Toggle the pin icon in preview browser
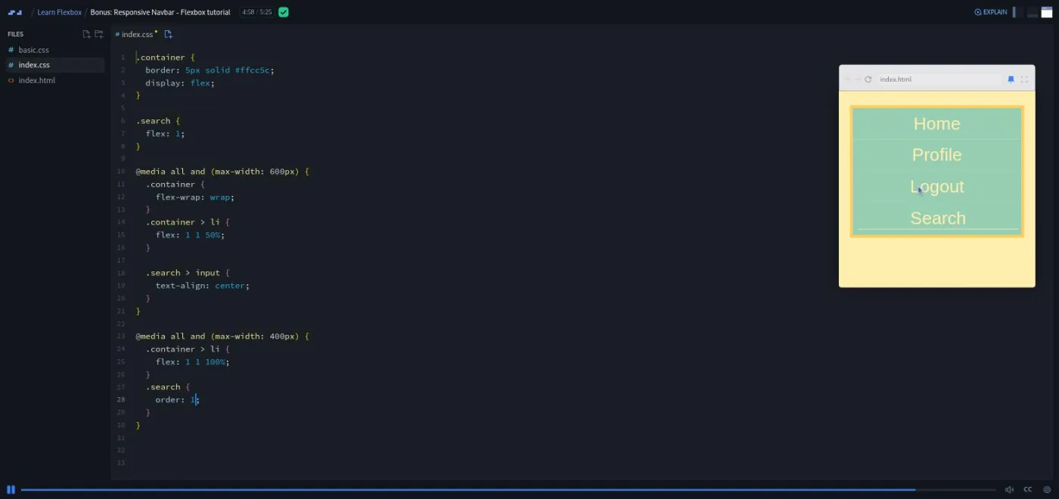This screenshot has height=499, width=1059. 1011,79
